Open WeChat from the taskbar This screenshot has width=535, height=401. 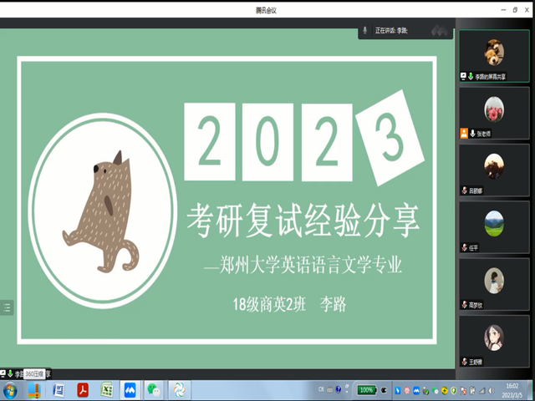tap(154, 390)
